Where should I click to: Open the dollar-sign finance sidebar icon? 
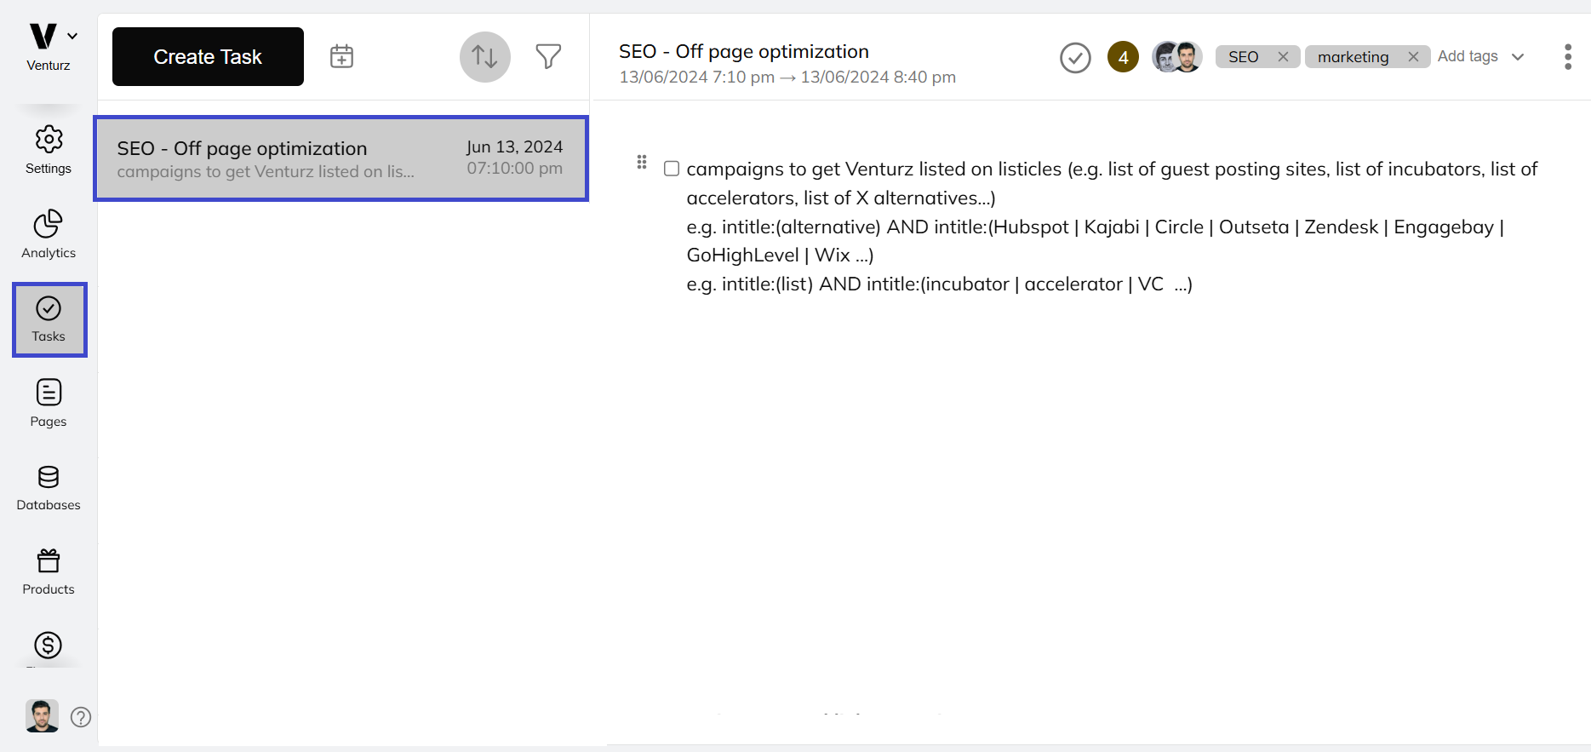tap(49, 645)
